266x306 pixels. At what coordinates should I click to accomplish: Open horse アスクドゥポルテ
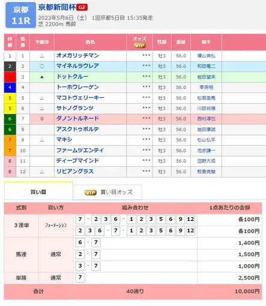(x=77, y=129)
